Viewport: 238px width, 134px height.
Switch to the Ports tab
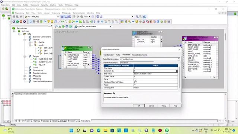pos(118,55)
